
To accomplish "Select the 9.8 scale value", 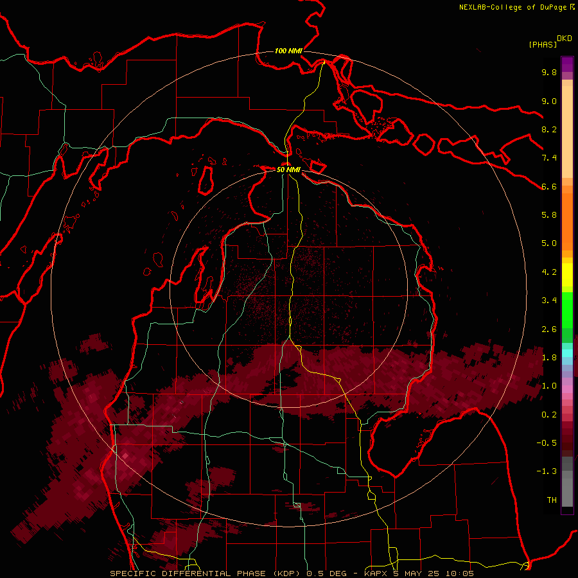I will coord(549,72).
